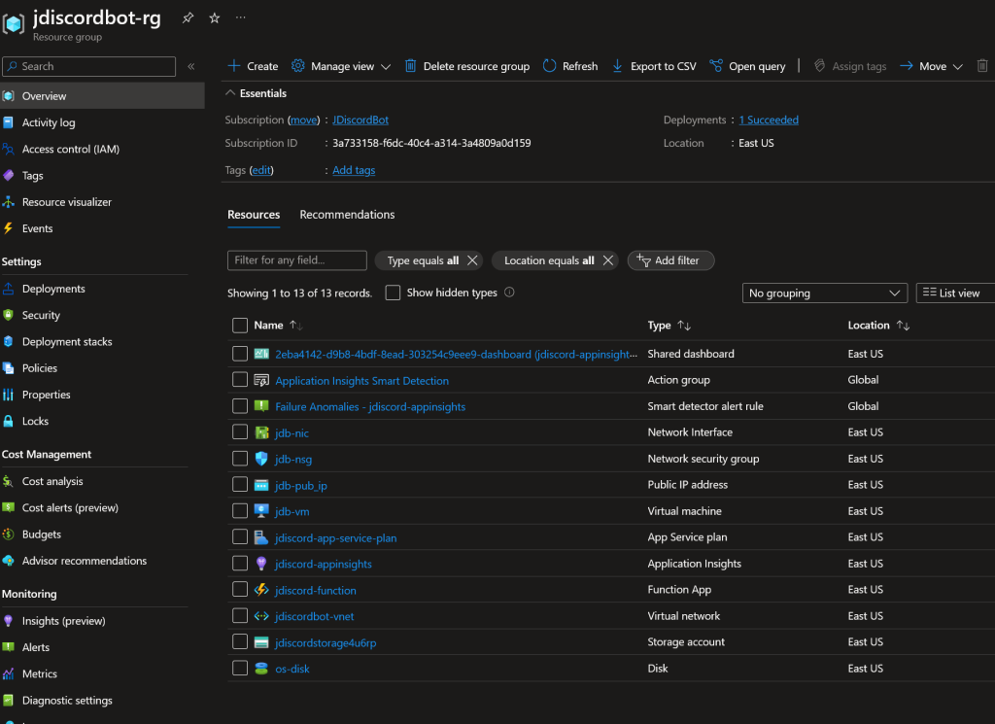Collapse the Essentials section
The width and height of the screenshot is (995, 724).
[x=257, y=93]
